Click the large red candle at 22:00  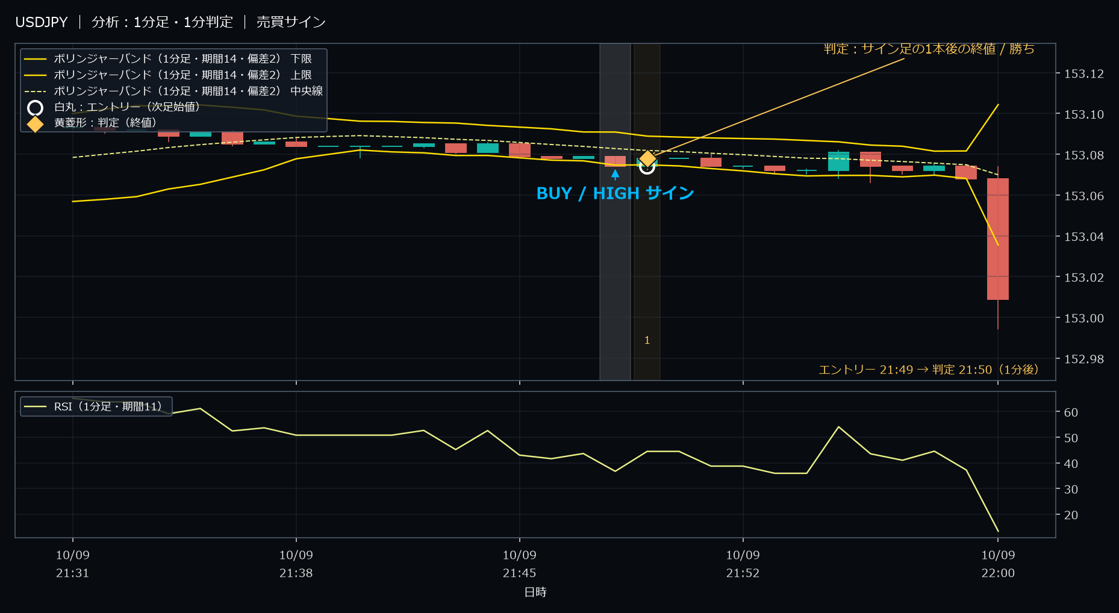click(x=998, y=239)
